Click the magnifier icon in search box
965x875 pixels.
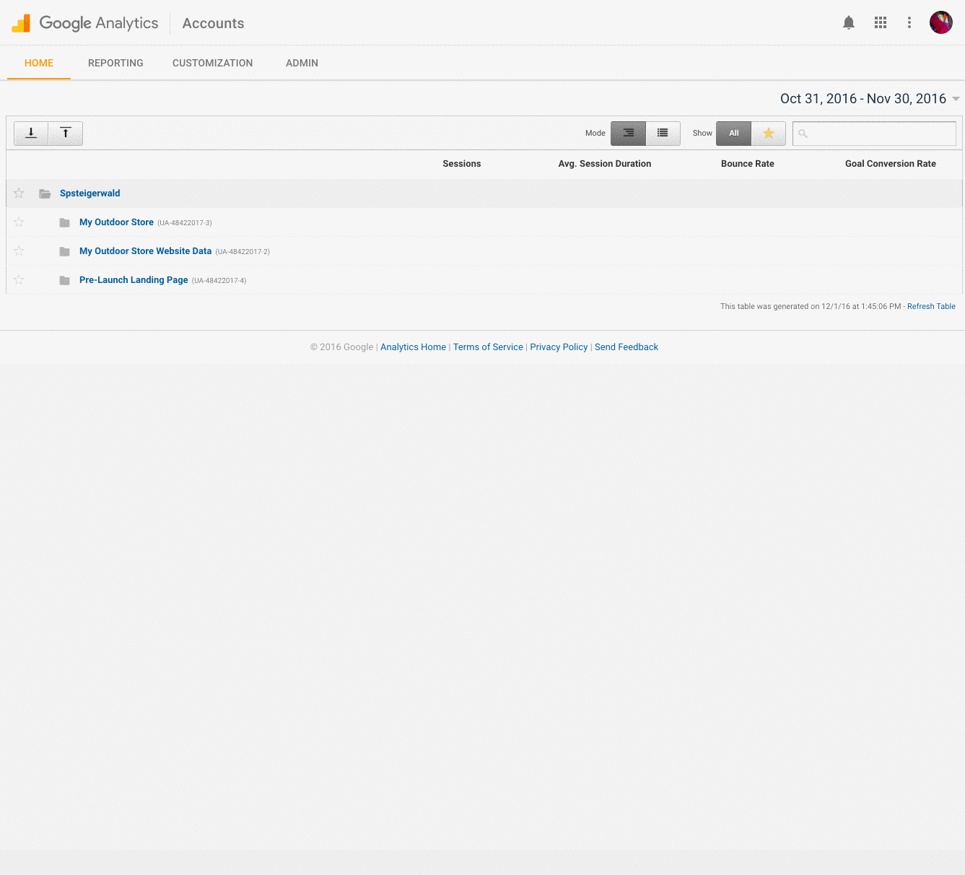point(803,134)
